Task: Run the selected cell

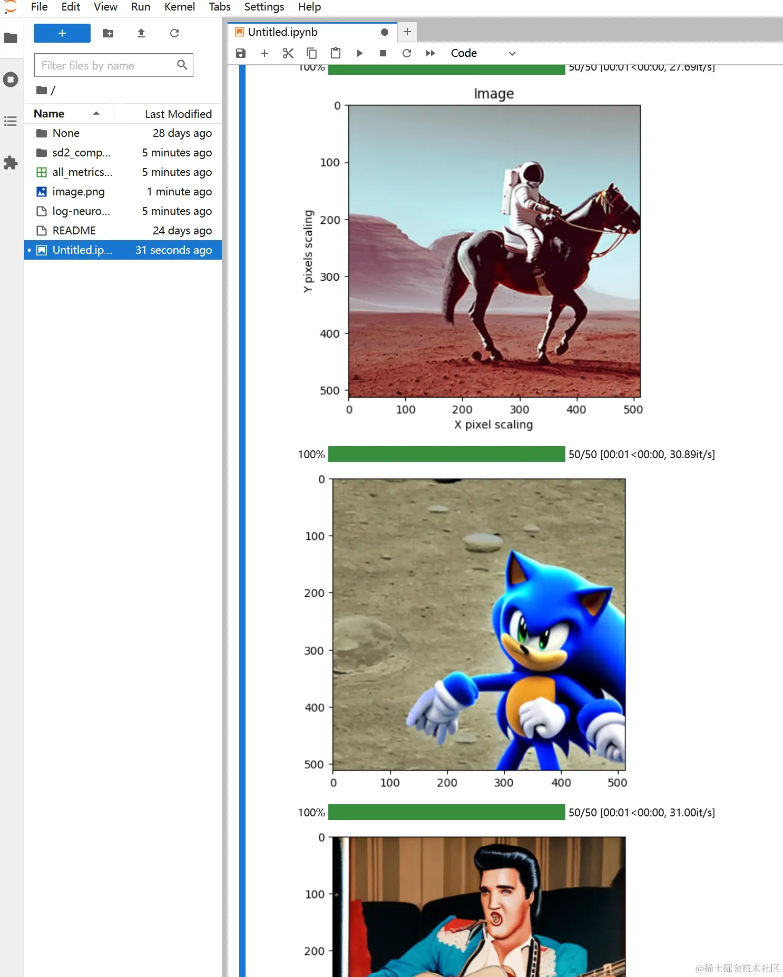Action: point(359,53)
